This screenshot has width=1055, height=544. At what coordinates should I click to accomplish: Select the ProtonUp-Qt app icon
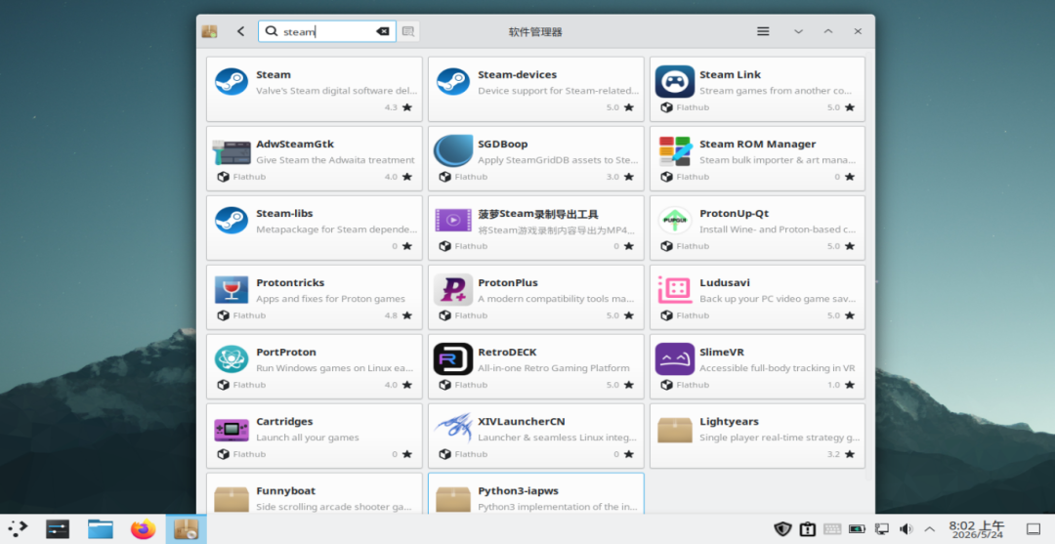(x=674, y=221)
